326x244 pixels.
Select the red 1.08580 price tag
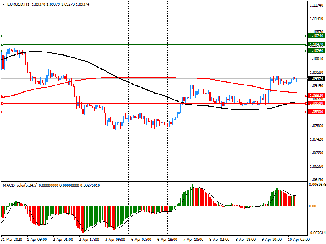[316, 104]
